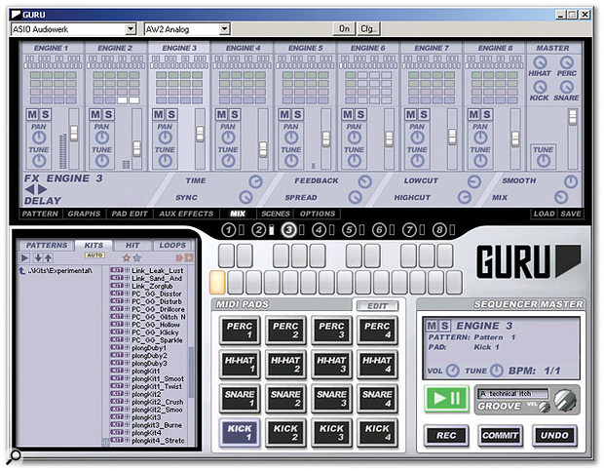
Task: Expand plongkit4_Stretc kit entry
Action: pyautogui.click(x=127, y=440)
